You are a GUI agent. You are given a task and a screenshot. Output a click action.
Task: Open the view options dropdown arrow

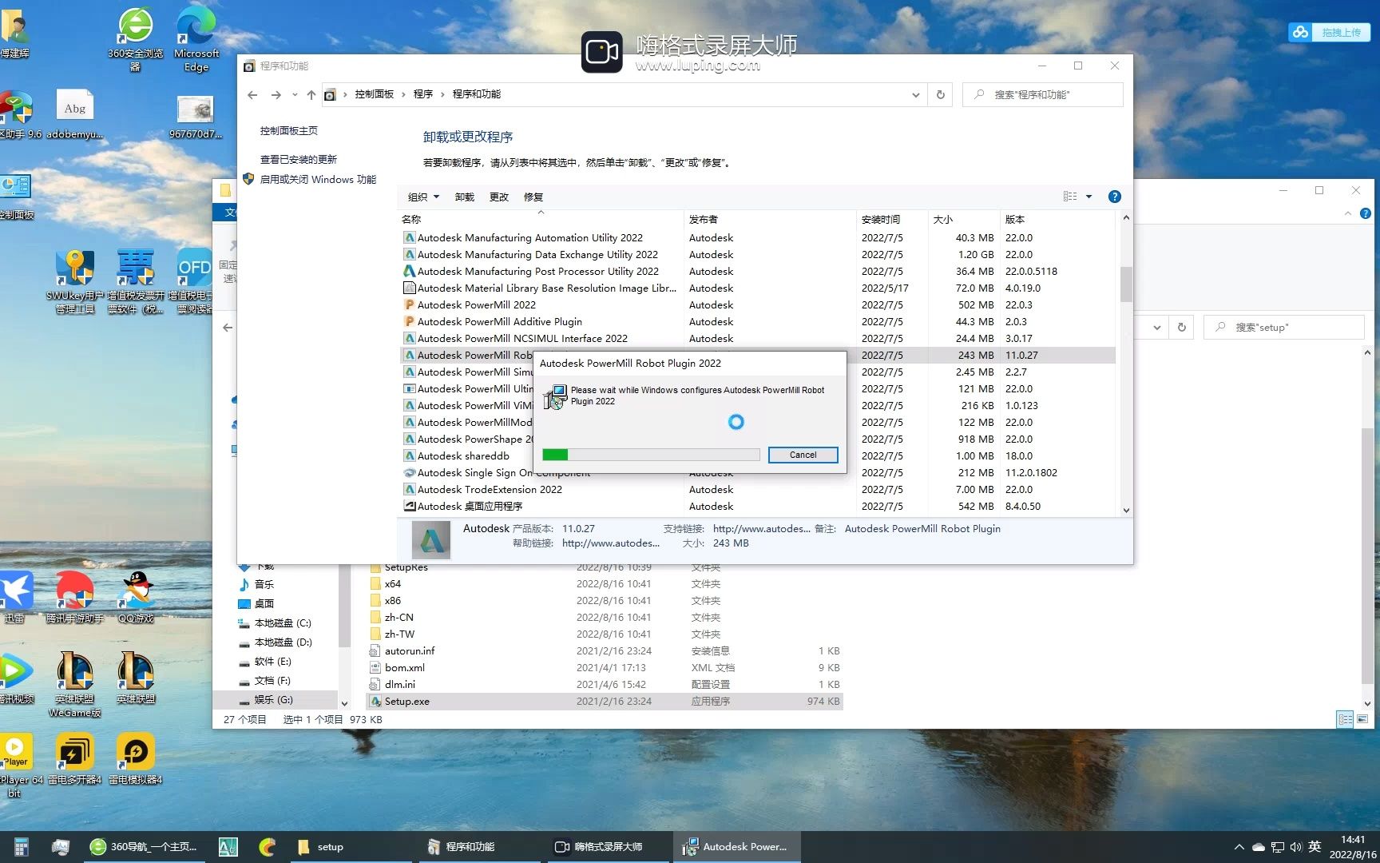1089,197
